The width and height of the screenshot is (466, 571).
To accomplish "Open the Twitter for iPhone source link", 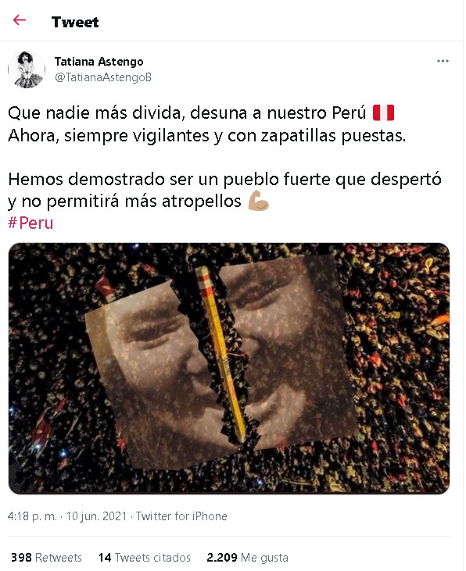I will click(181, 516).
